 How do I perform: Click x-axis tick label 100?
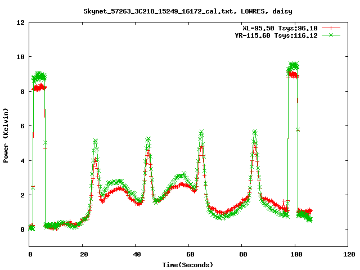click(x=296, y=254)
